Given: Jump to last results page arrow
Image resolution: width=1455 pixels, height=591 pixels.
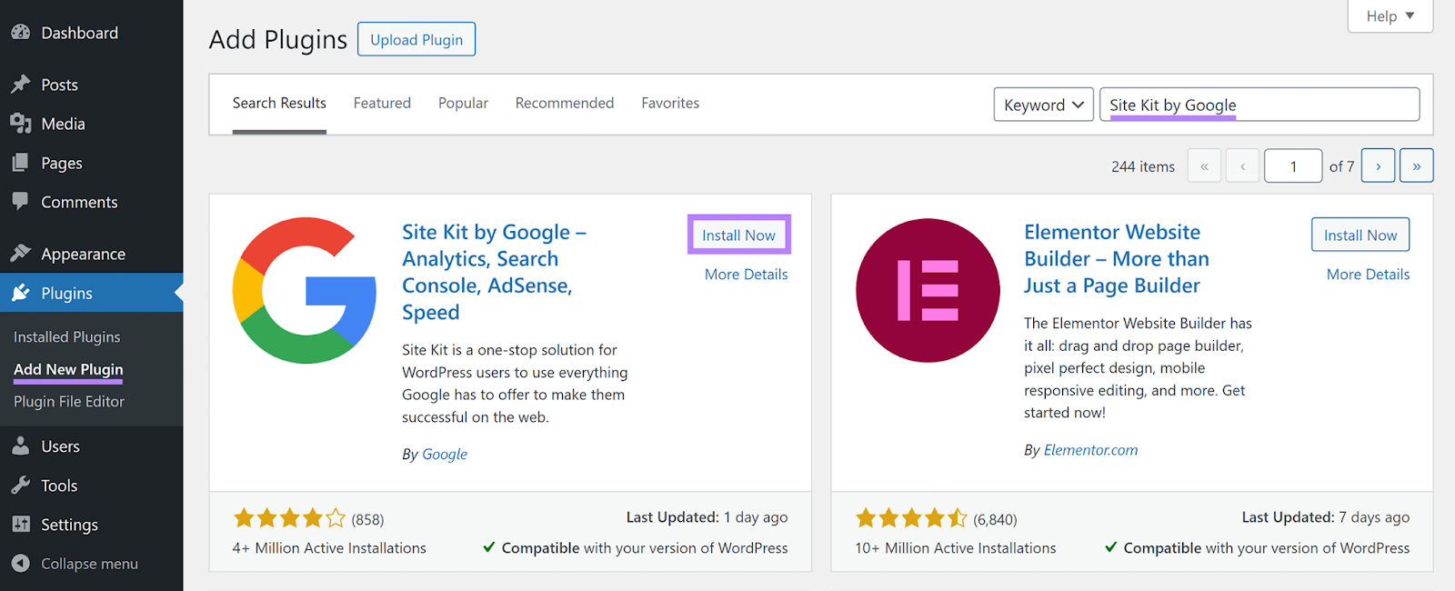Looking at the screenshot, I should [1416, 165].
